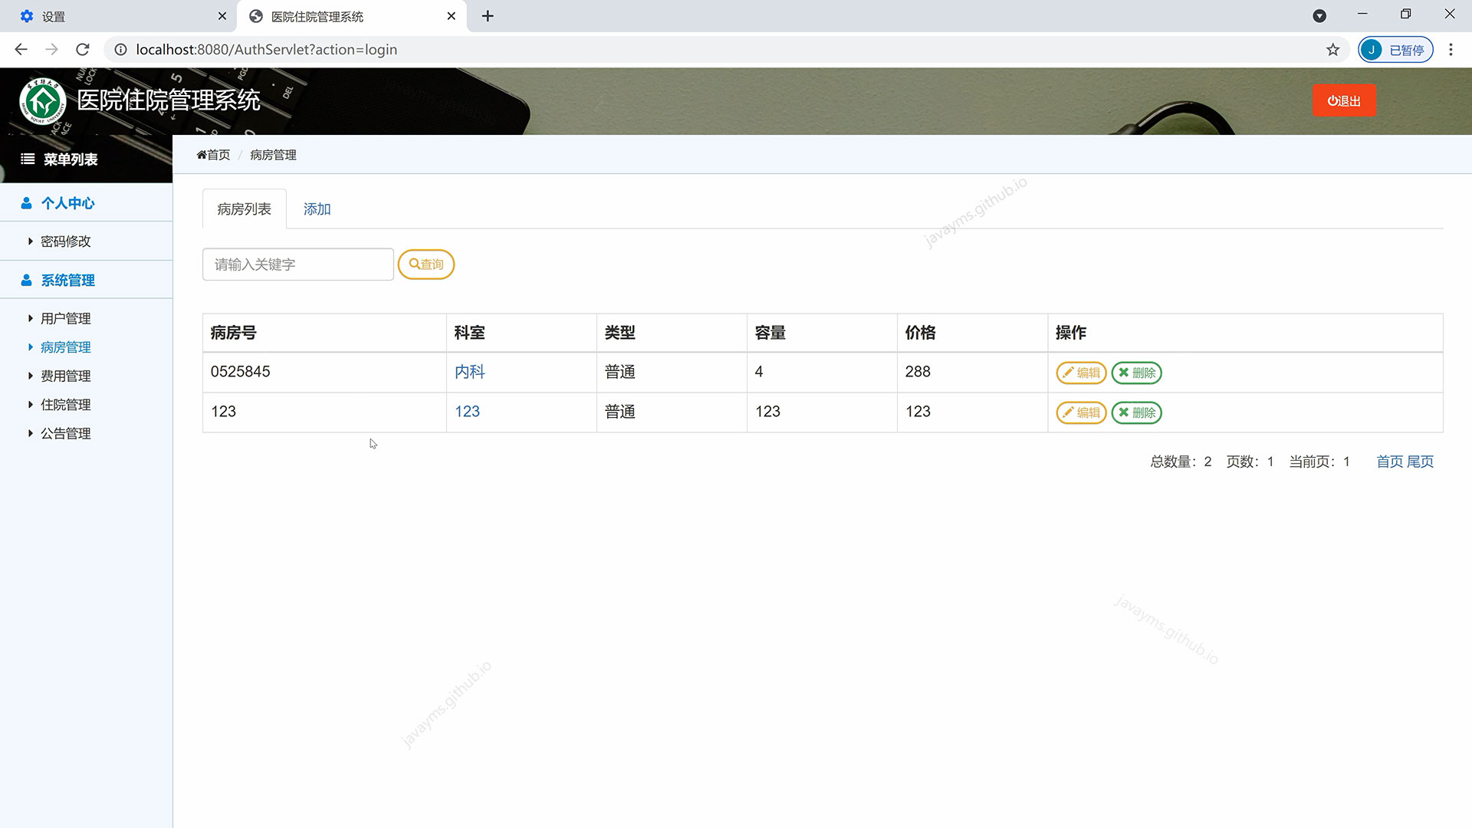The height and width of the screenshot is (828, 1472).
Task: Click the menu list hamburger icon
Action: 28,159
